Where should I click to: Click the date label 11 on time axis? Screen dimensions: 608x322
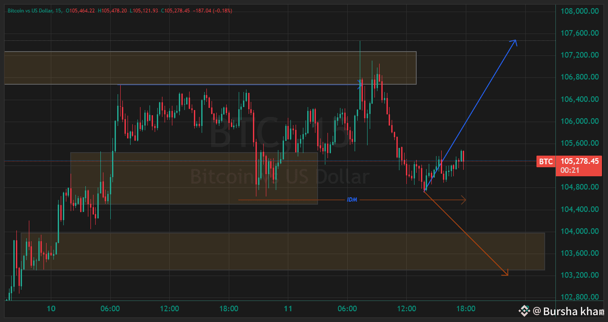coord(288,309)
